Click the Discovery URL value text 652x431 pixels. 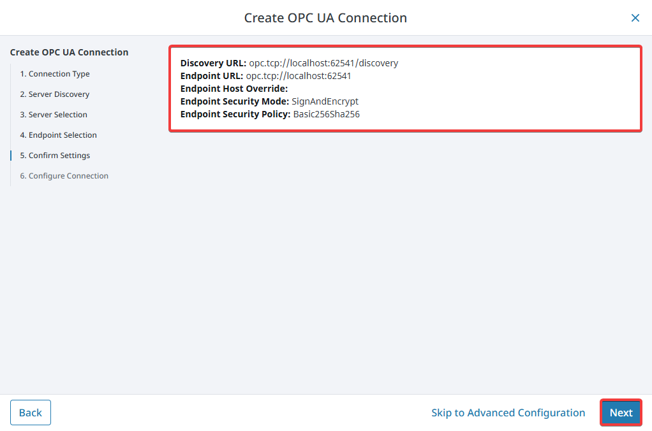[x=323, y=62]
